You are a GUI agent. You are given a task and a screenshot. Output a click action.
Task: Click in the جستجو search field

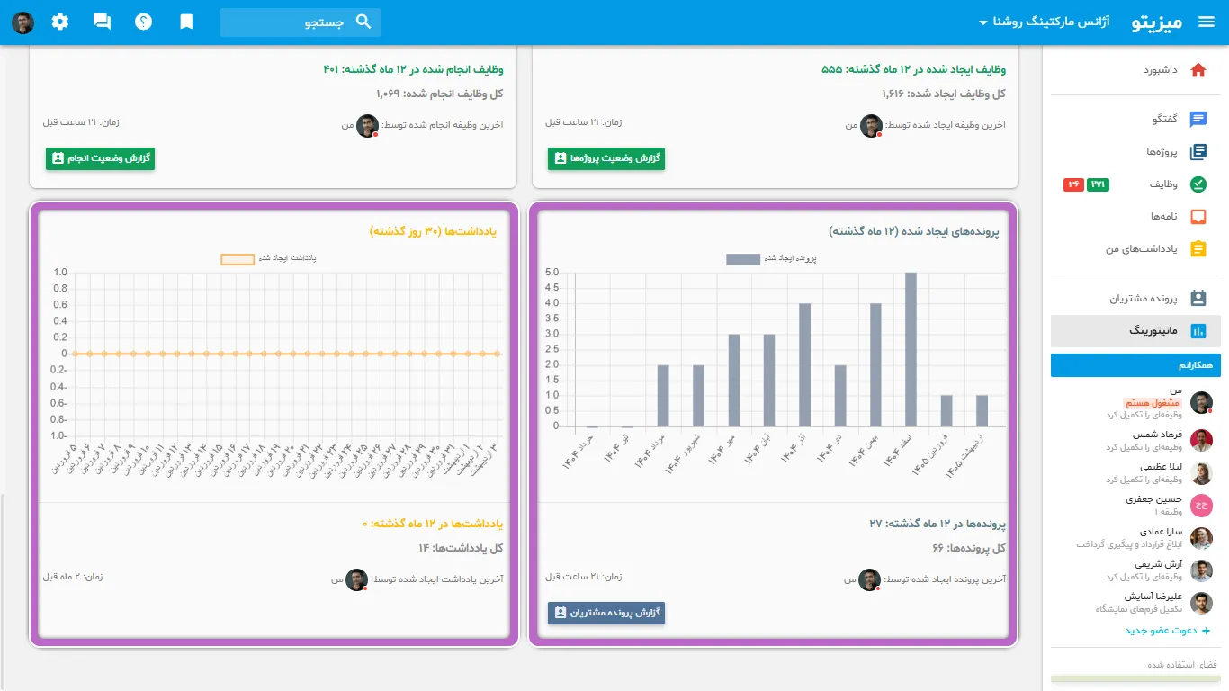[x=301, y=22]
